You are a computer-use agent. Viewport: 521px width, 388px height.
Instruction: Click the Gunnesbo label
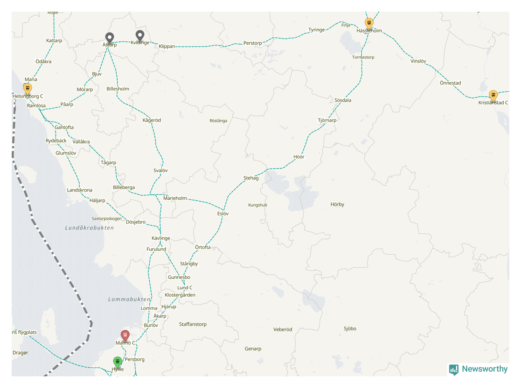[x=179, y=277]
